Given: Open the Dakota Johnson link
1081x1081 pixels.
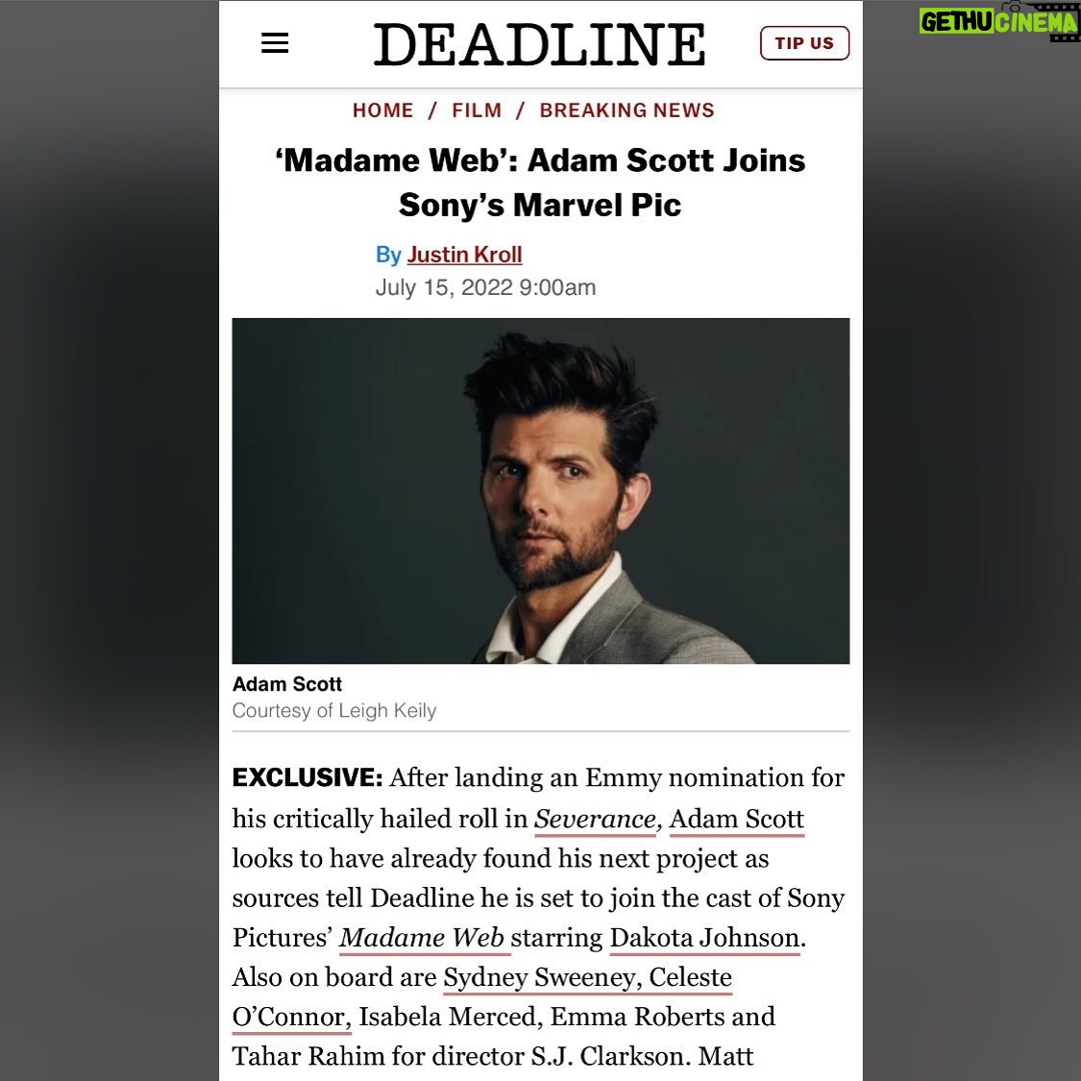Looking at the screenshot, I should tap(704, 938).
